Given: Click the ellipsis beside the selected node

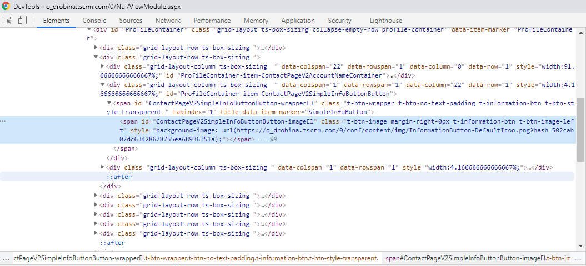Looking at the screenshot, I should click(4, 121).
